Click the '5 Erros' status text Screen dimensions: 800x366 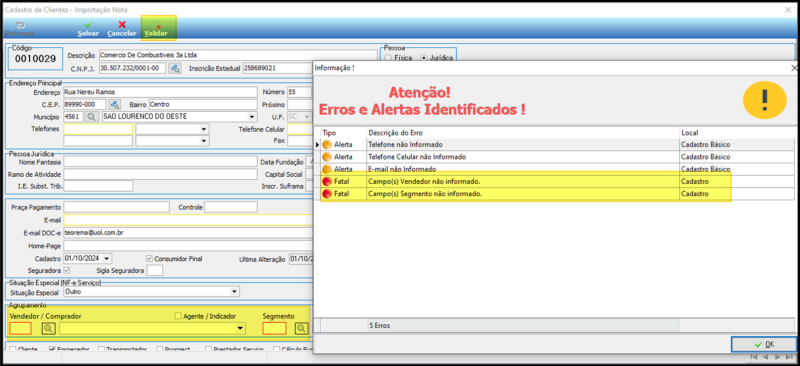pyautogui.click(x=380, y=326)
